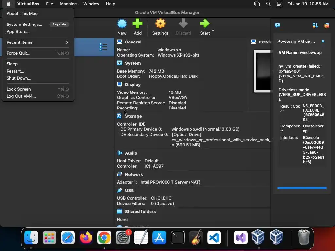Click the VM power-up progress bar
Viewport: 335px width, 251px height.
[x=302, y=188]
